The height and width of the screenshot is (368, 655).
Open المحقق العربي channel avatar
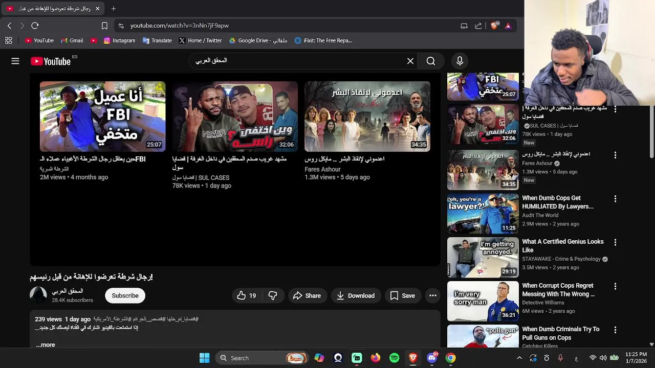38,295
